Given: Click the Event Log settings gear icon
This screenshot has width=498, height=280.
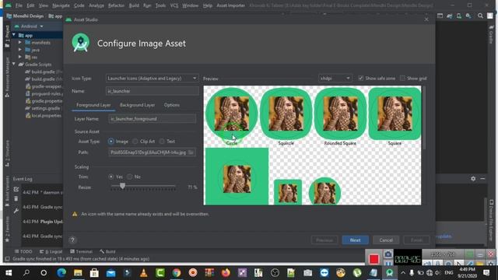Looking at the screenshot, I should pos(473,179).
